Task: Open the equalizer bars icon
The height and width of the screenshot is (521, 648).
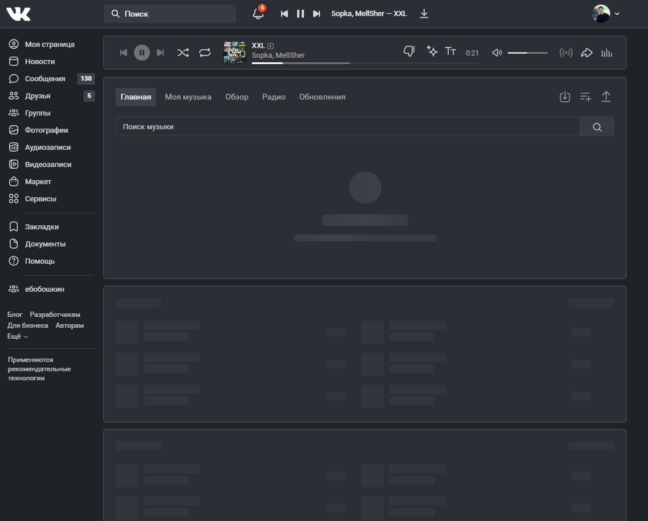Action: pyautogui.click(x=607, y=53)
